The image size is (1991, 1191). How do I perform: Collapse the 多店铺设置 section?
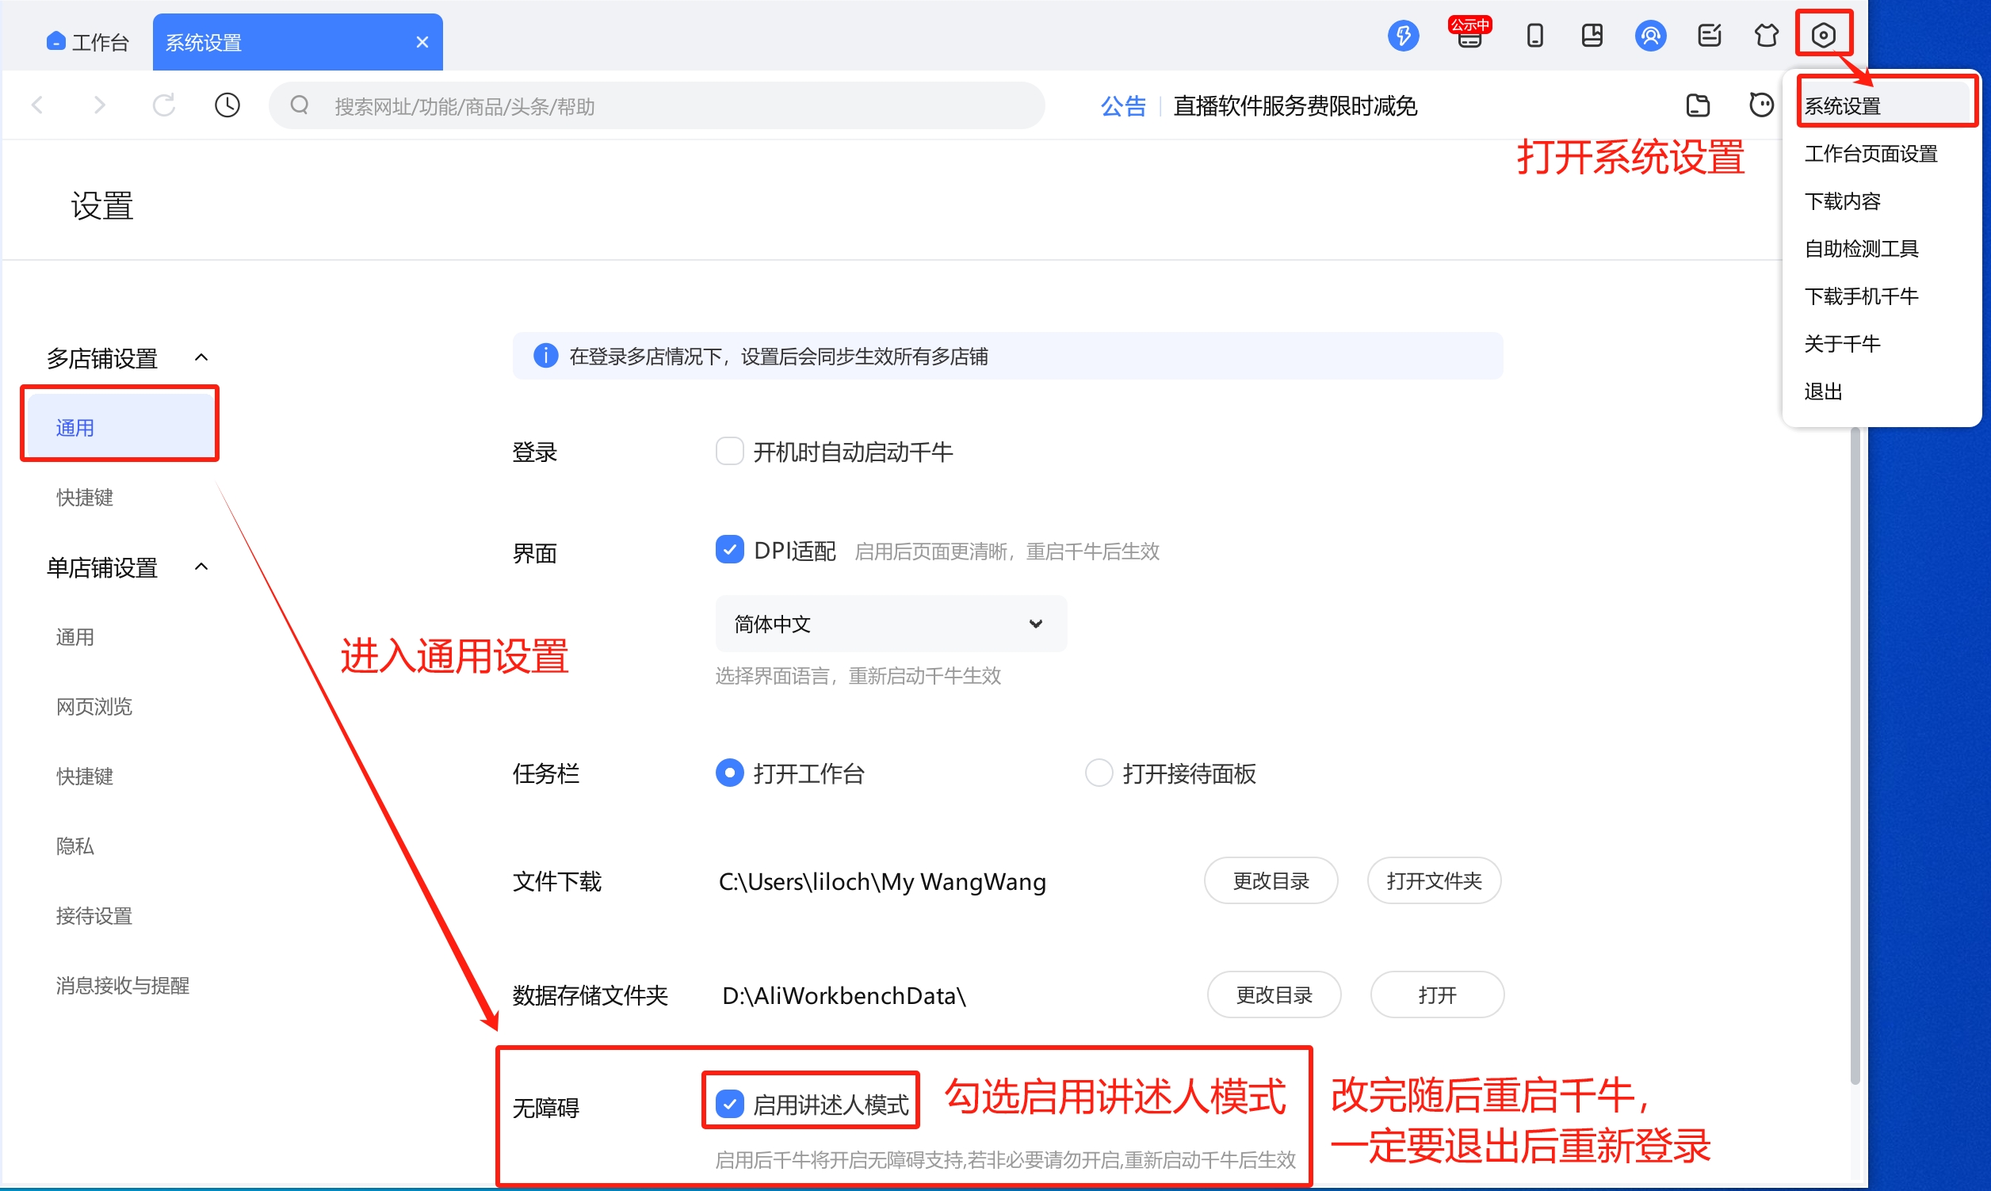201,357
